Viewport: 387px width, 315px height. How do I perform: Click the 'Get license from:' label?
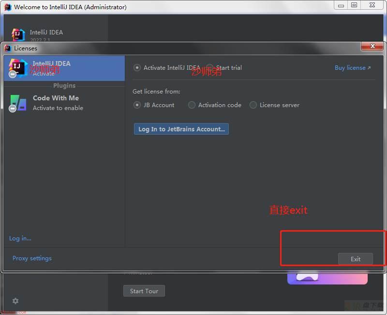click(x=156, y=92)
